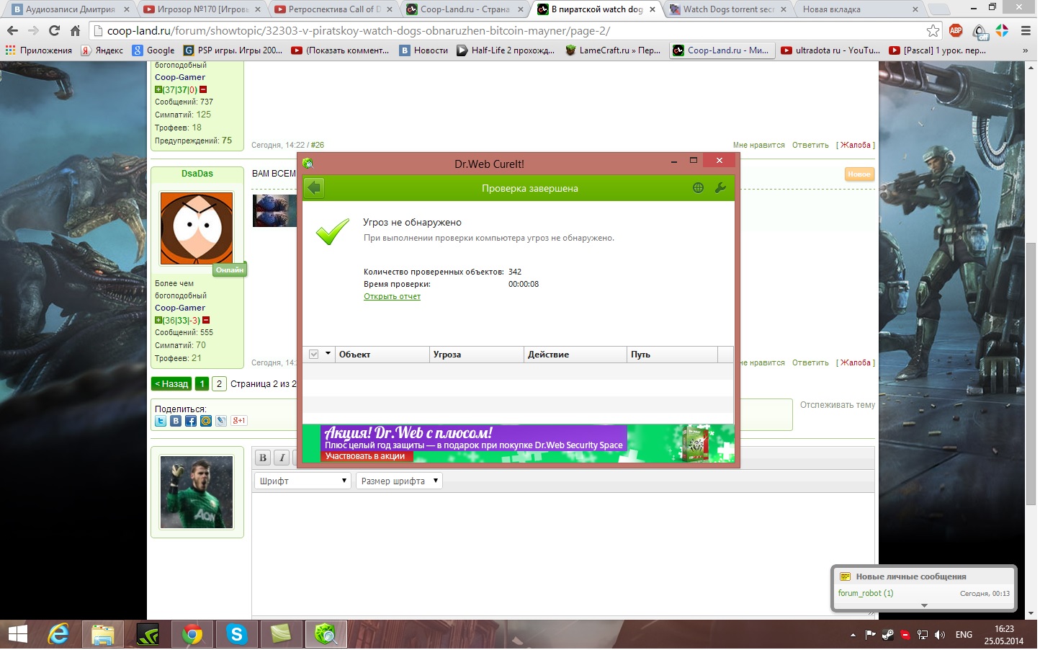Toggle select-all checkbox in Dr.Web table header
Image resolution: width=1040 pixels, height=650 pixels.
coord(313,355)
